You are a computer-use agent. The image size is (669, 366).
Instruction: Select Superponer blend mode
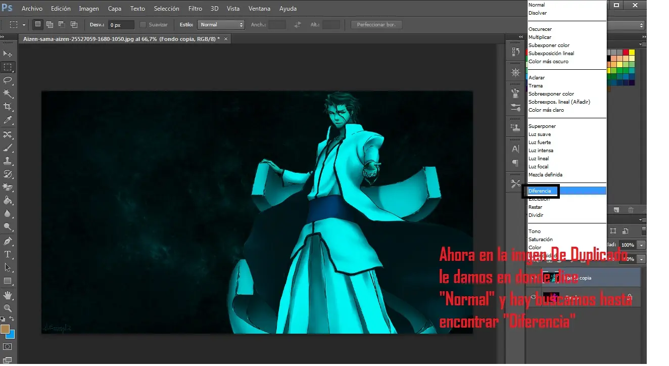tap(567, 126)
